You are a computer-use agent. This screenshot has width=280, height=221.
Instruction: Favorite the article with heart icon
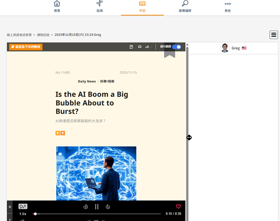(x=178, y=207)
